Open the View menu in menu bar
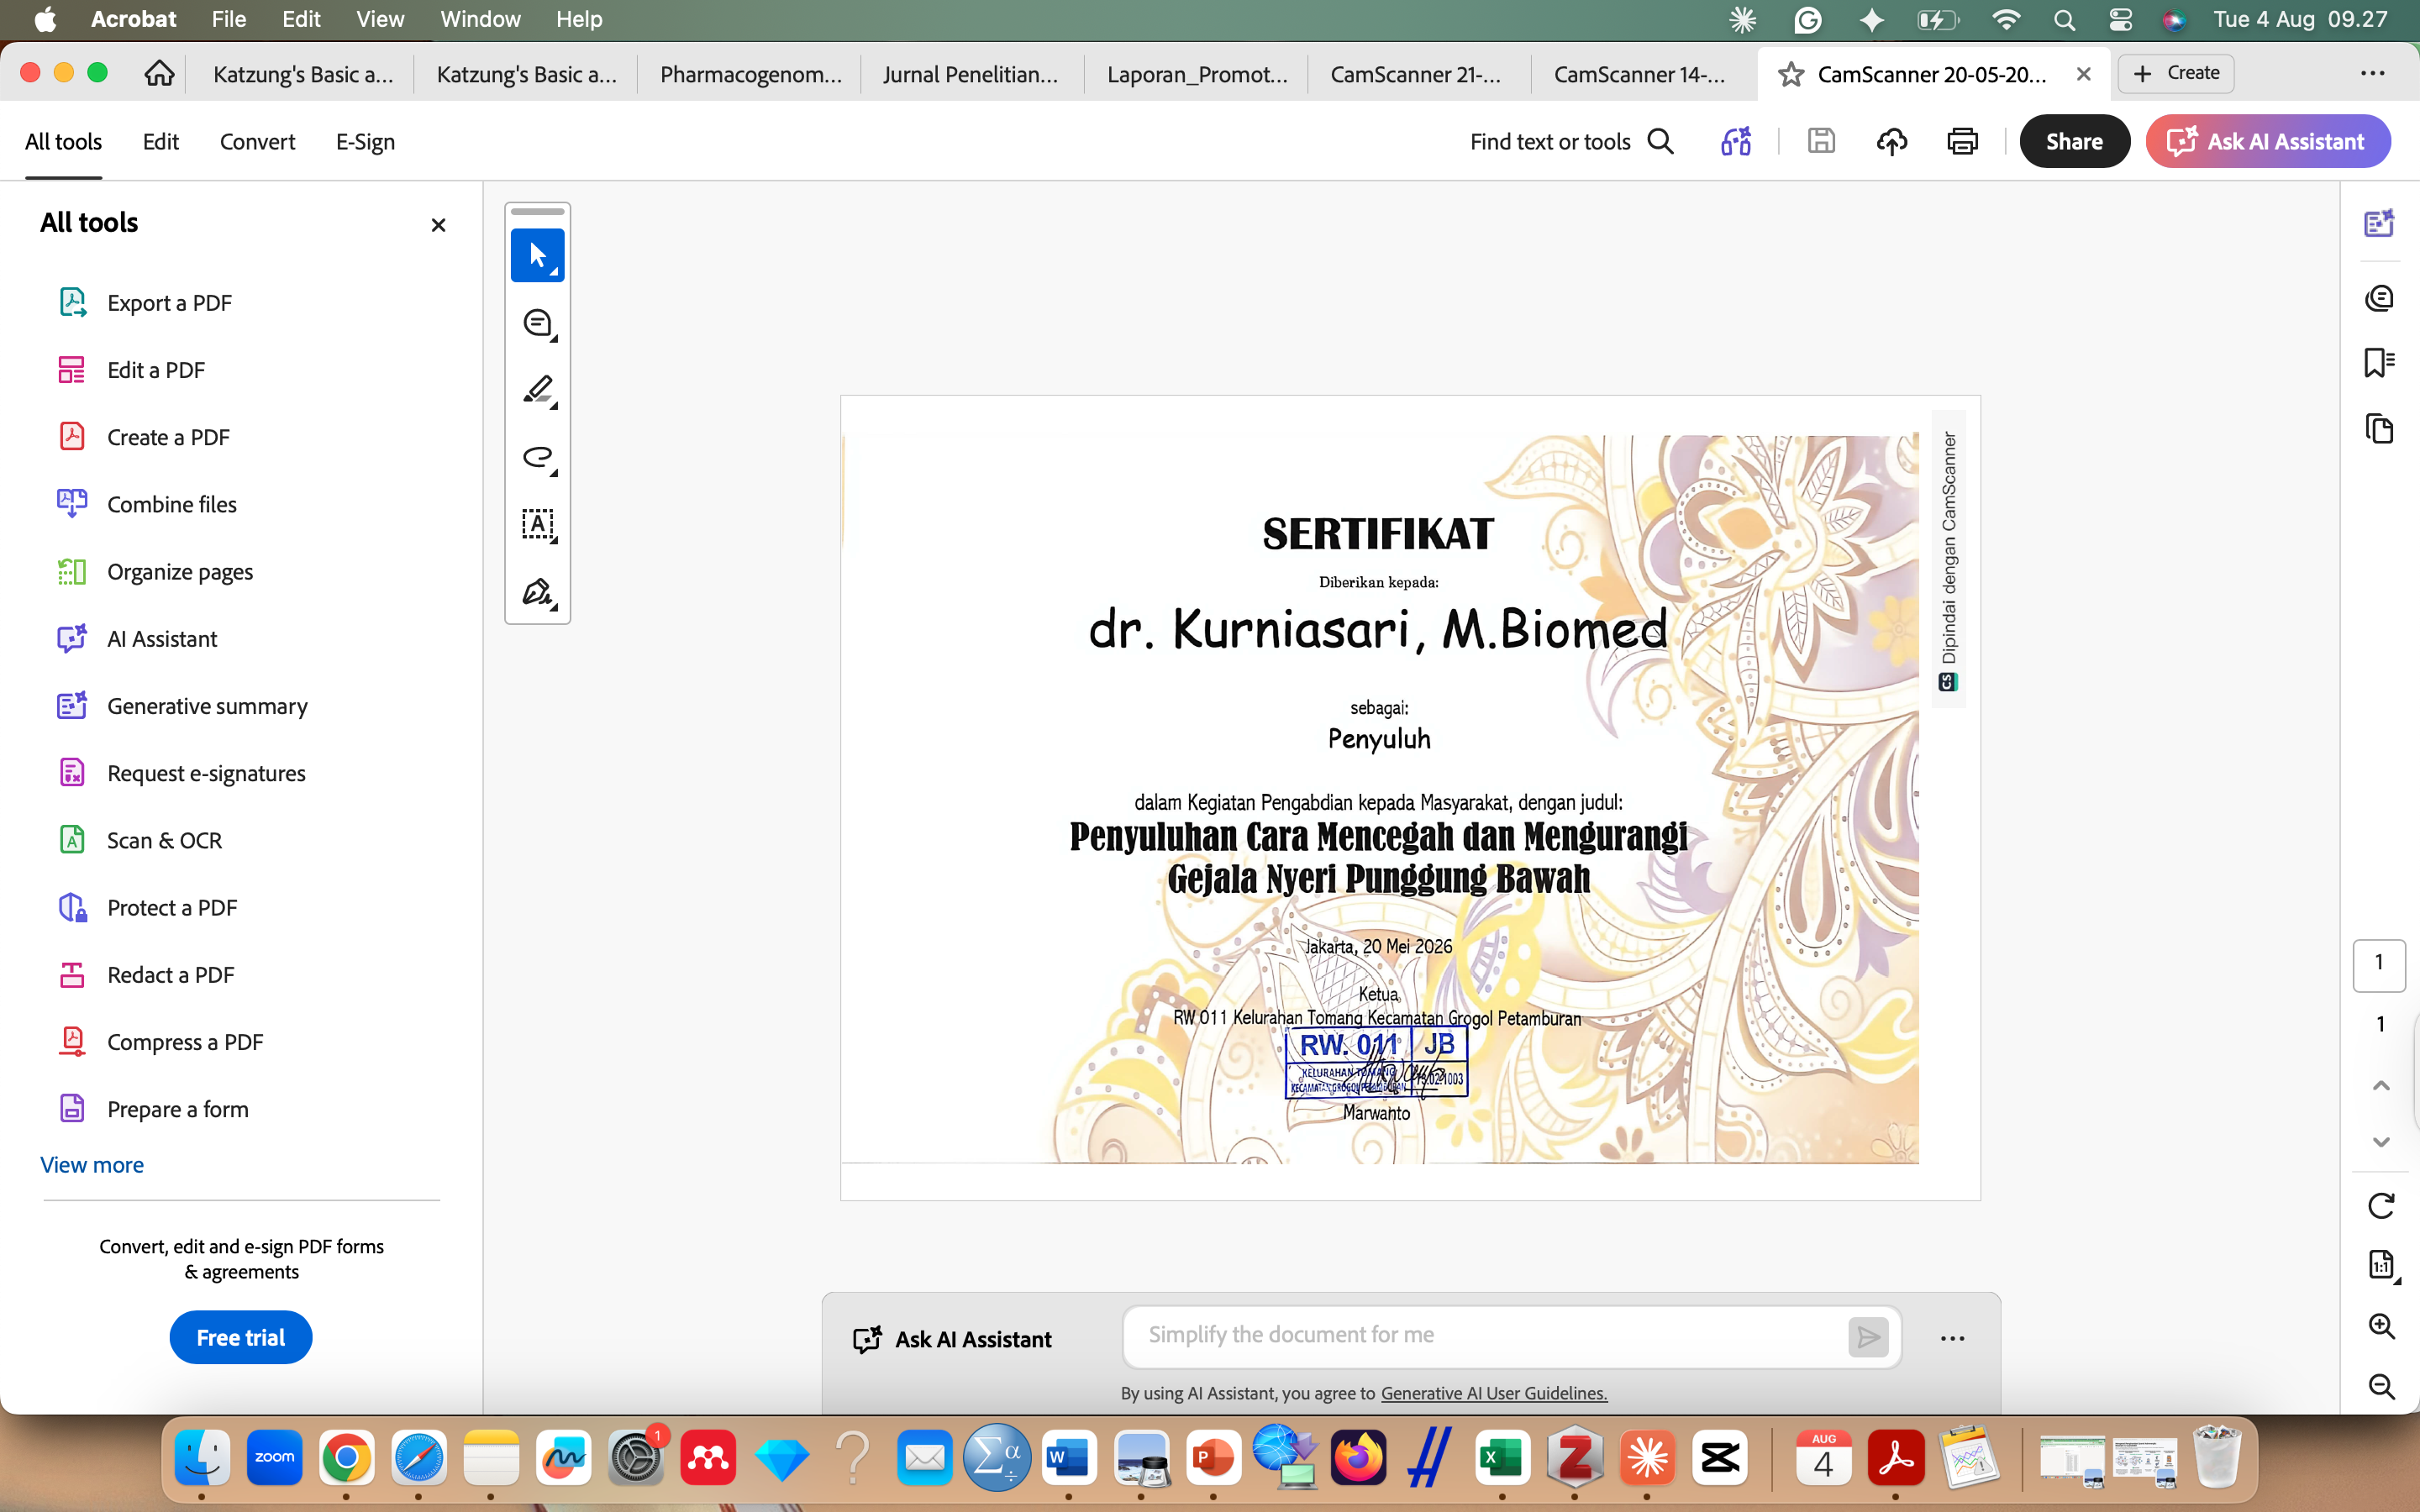 pos(380,19)
